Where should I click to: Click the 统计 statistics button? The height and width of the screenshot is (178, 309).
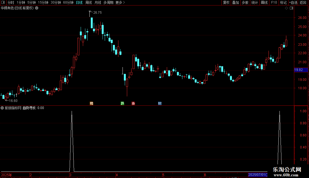254,2
